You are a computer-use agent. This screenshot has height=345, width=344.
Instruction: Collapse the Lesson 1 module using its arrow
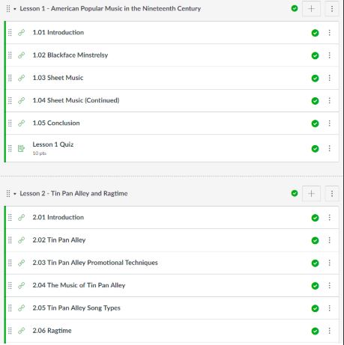[15, 9]
